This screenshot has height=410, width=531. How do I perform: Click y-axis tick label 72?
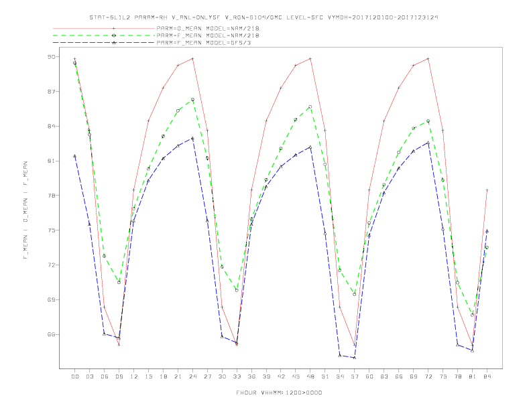pos(51,265)
